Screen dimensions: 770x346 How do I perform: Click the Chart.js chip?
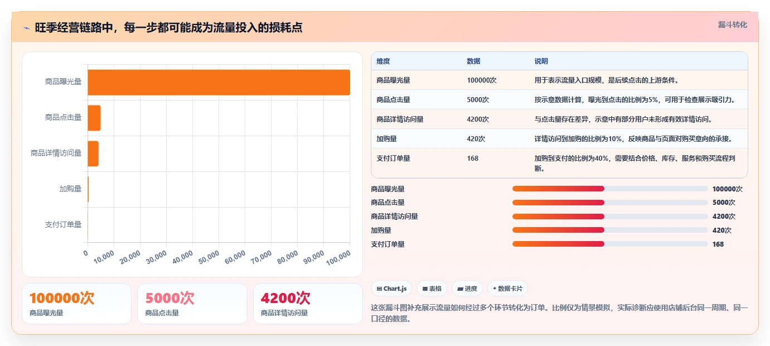pyautogui.click(x=391, y=289)
